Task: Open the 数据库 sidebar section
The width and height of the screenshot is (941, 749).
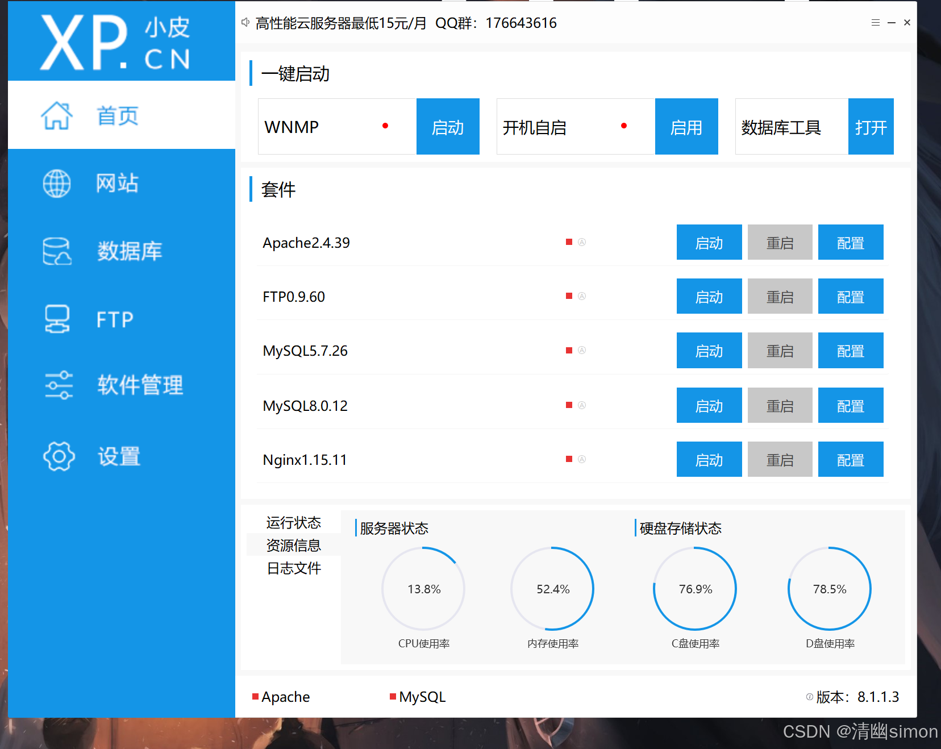Action: (x=122, y=251)
